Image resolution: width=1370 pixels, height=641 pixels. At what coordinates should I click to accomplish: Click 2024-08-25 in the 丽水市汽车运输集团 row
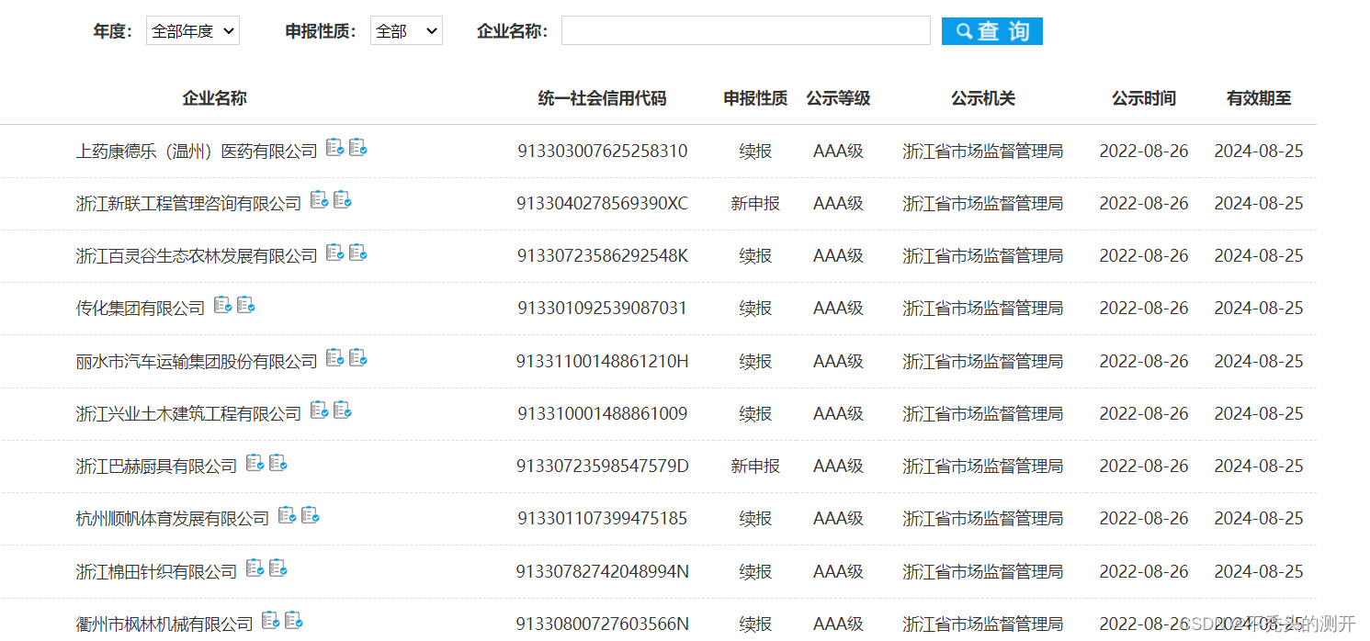[1259, 362]
